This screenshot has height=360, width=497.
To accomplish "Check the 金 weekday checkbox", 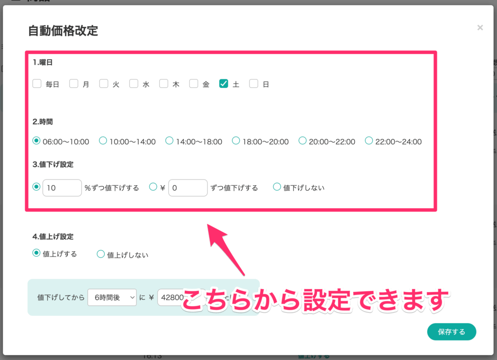I will click(194, 83).
